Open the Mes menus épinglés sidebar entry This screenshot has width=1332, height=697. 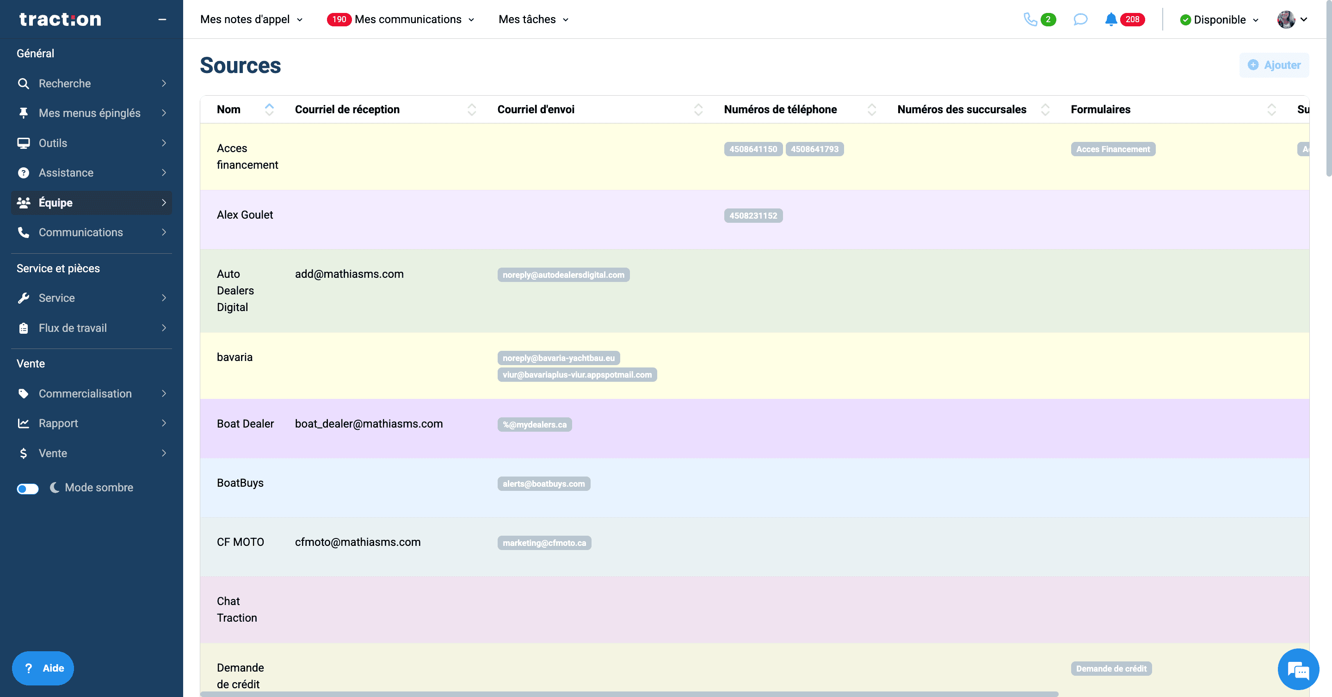coord(92,113)
